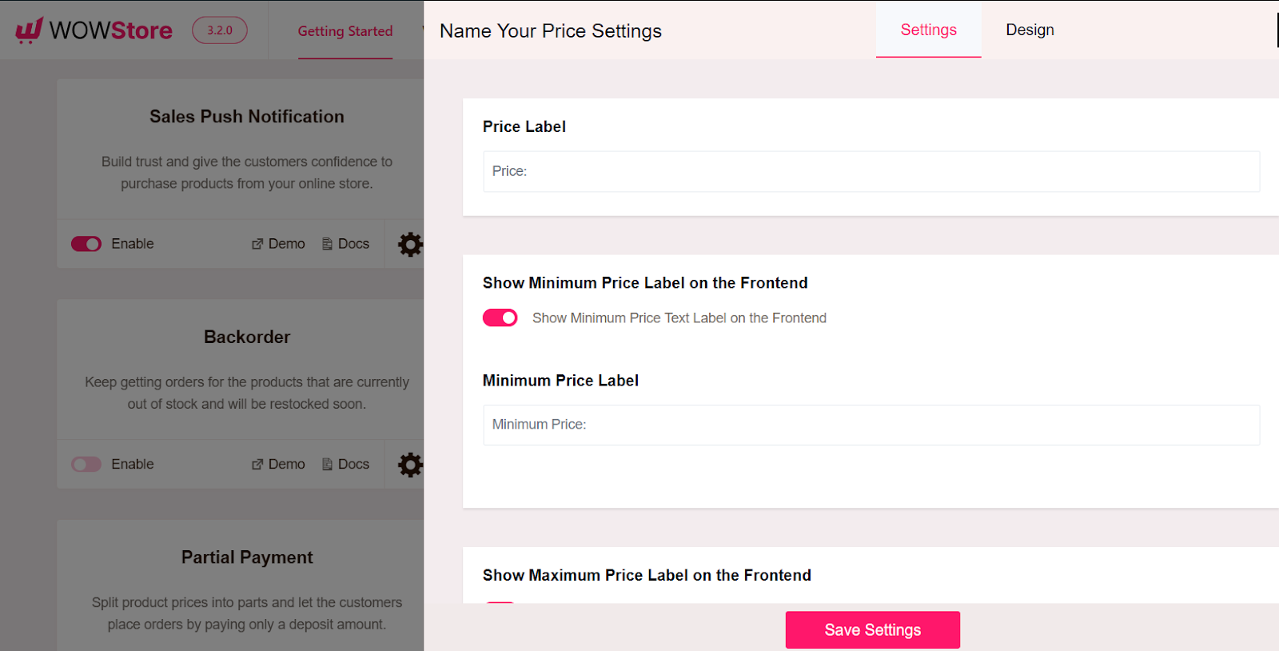Open the Docs link for Backorder
This screenshot has width=1279, height=651.
click(352, 464)
